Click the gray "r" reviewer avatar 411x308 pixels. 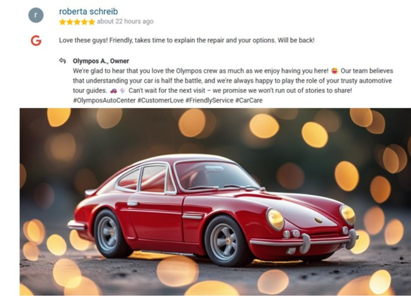point(36,15)
